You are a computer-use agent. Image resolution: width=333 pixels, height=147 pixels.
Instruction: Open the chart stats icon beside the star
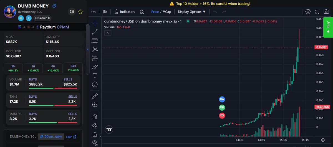[x=72, y=12]
